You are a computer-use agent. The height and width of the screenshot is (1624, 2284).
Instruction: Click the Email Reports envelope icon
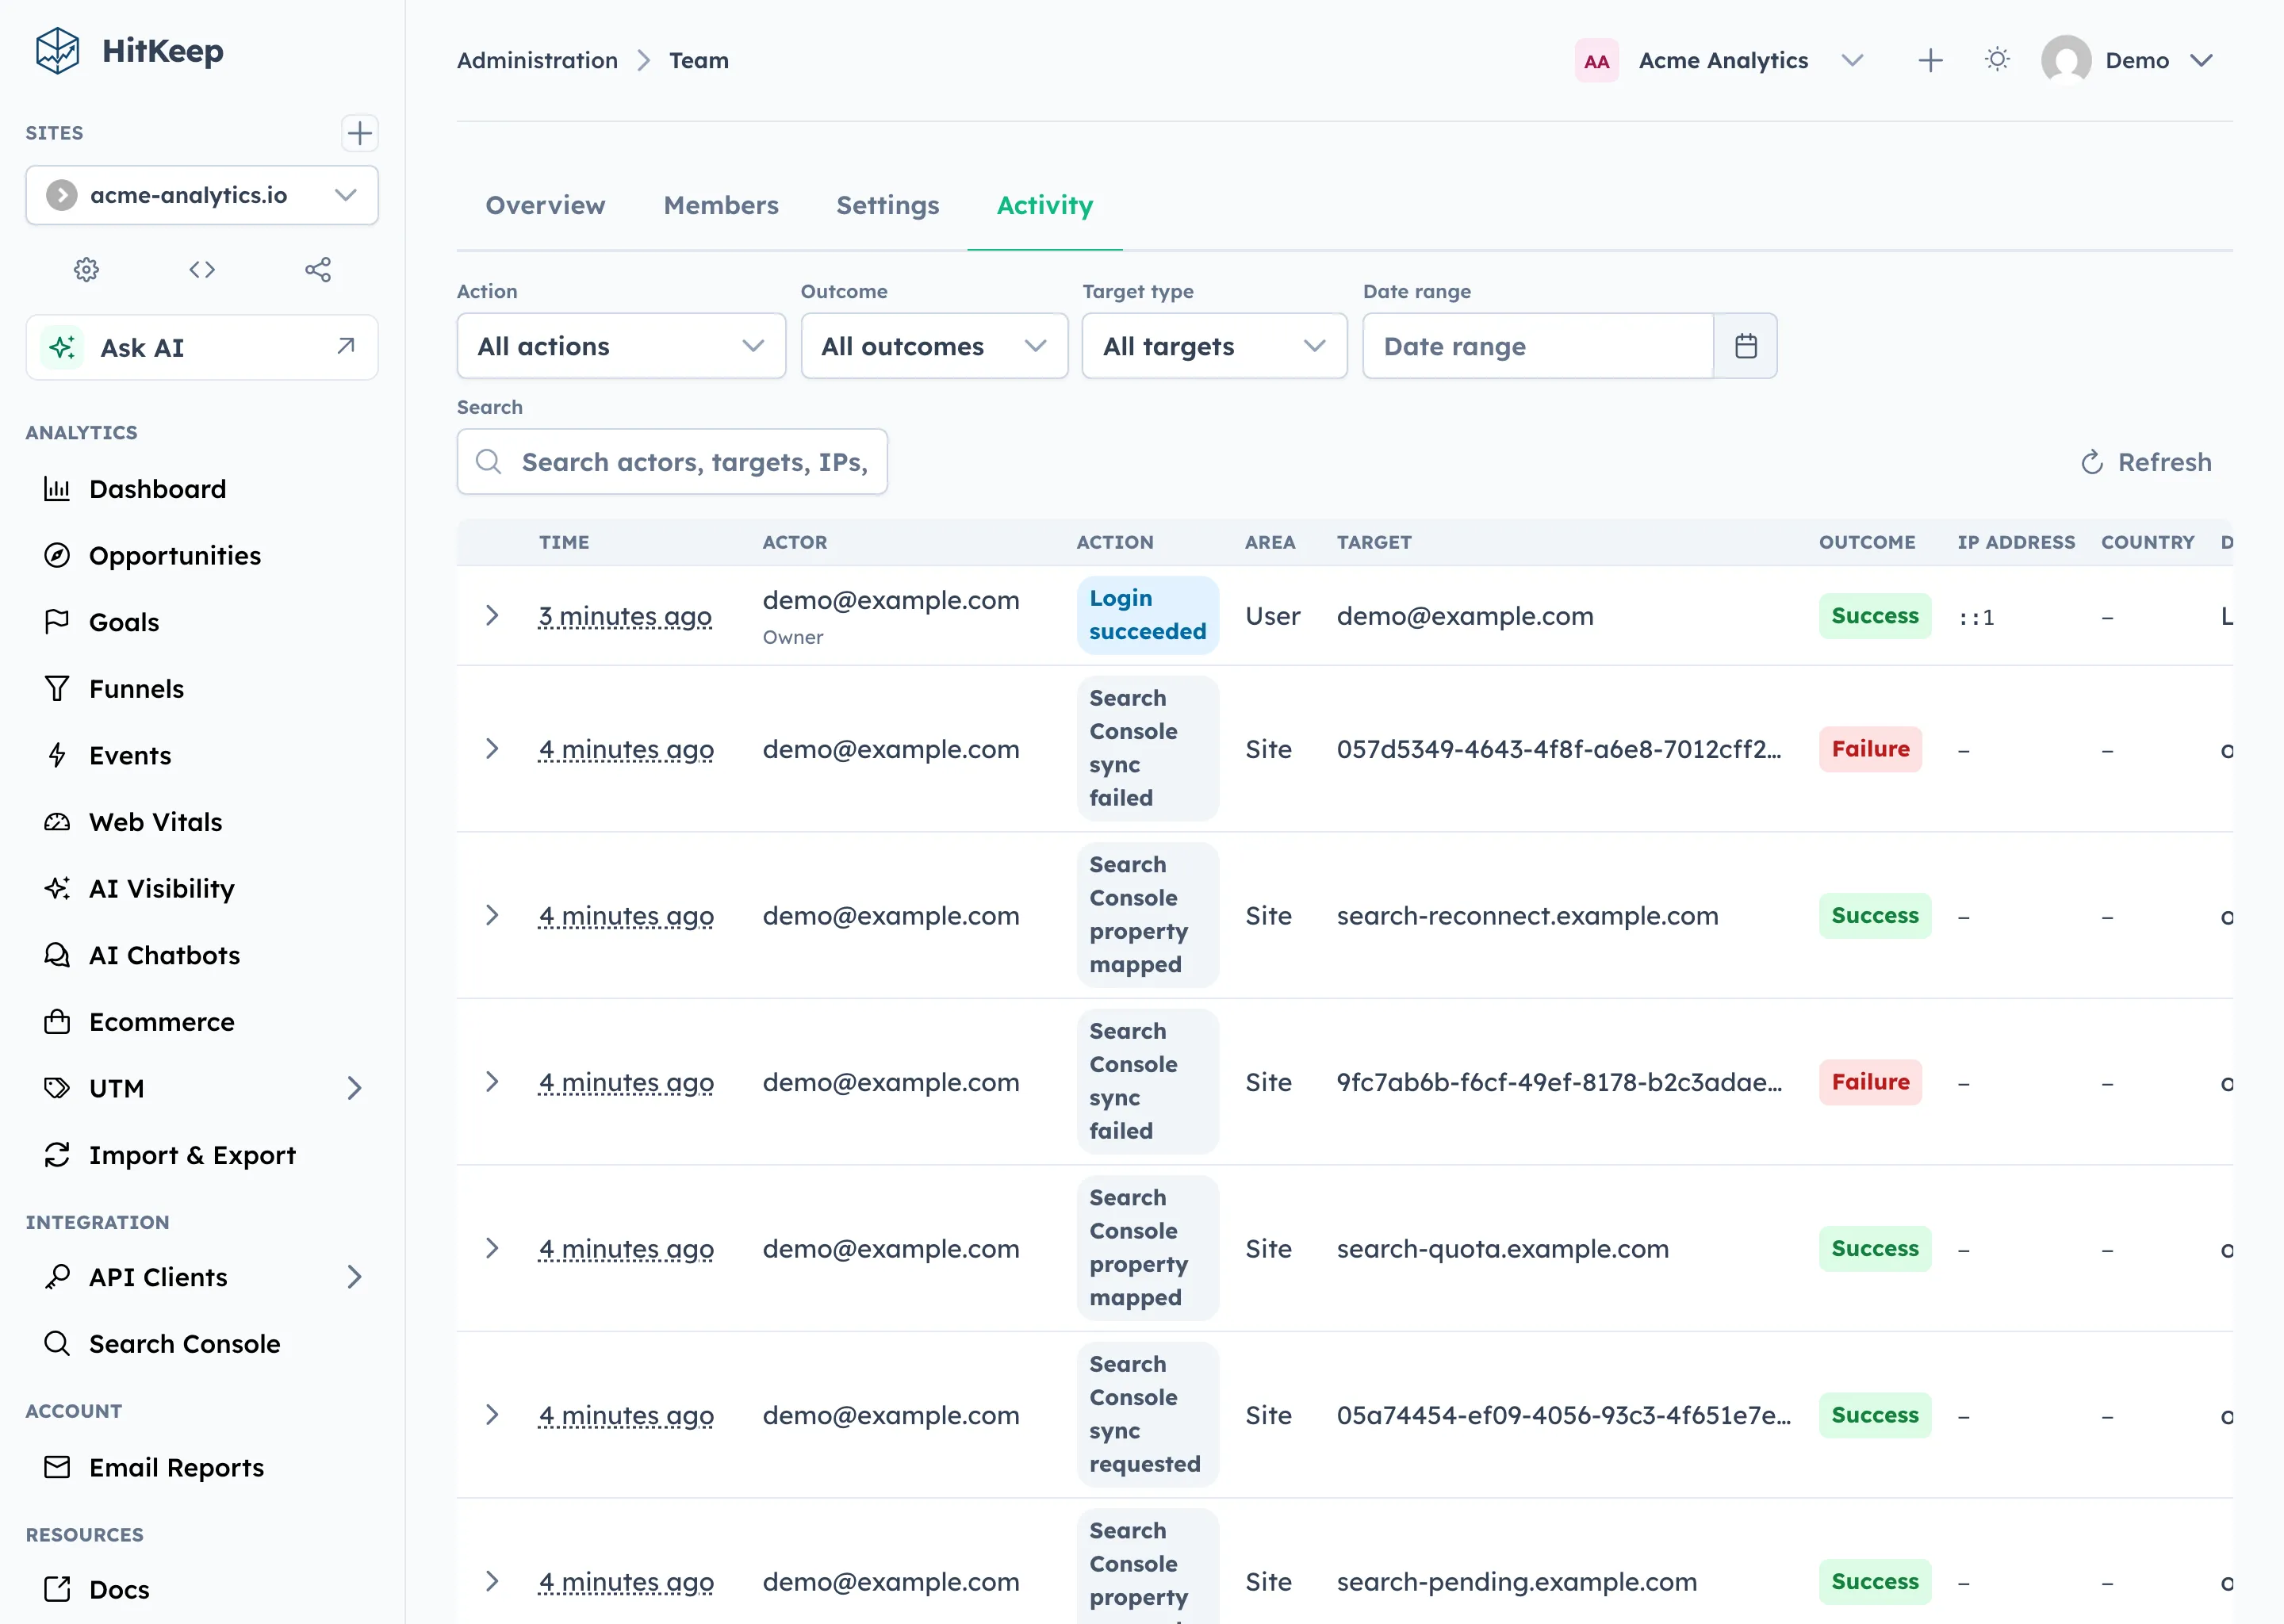tap(57, 1467)
